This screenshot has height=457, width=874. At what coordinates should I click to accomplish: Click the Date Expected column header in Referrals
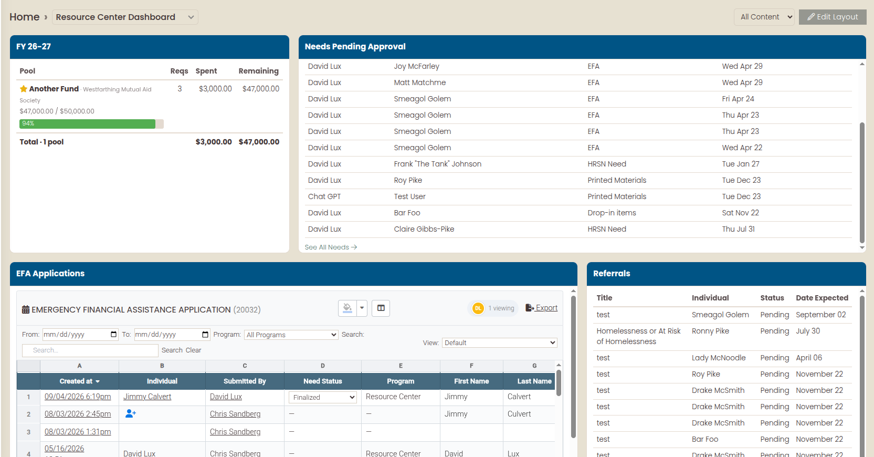click(822, 298)
